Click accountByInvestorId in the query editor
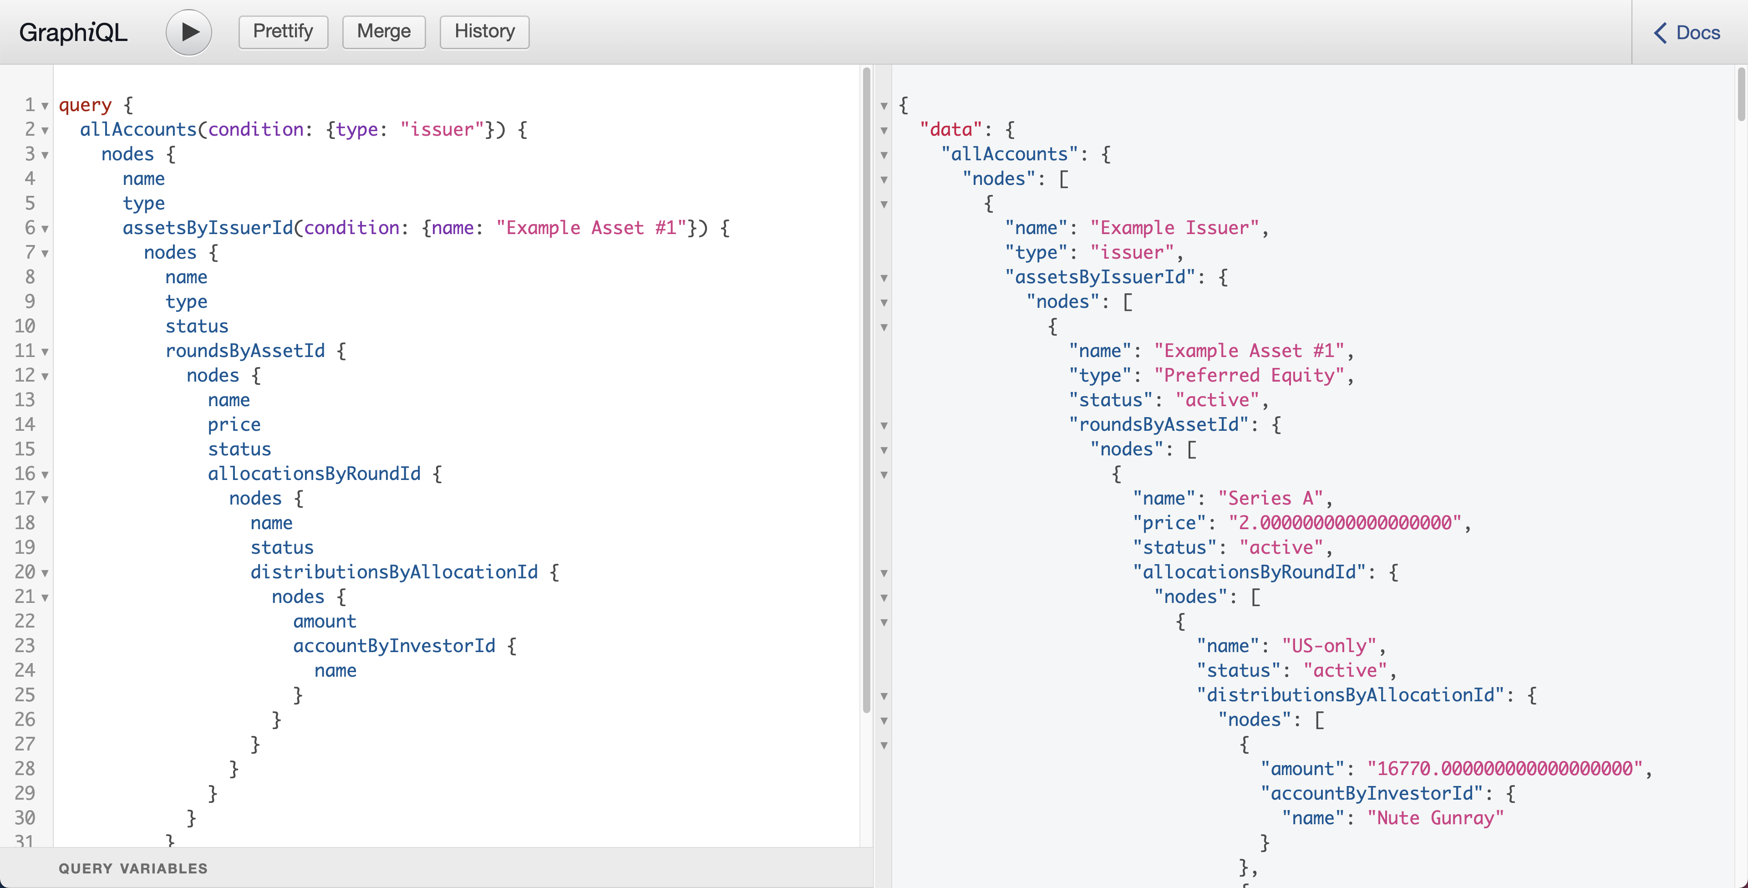 [394, 646]
